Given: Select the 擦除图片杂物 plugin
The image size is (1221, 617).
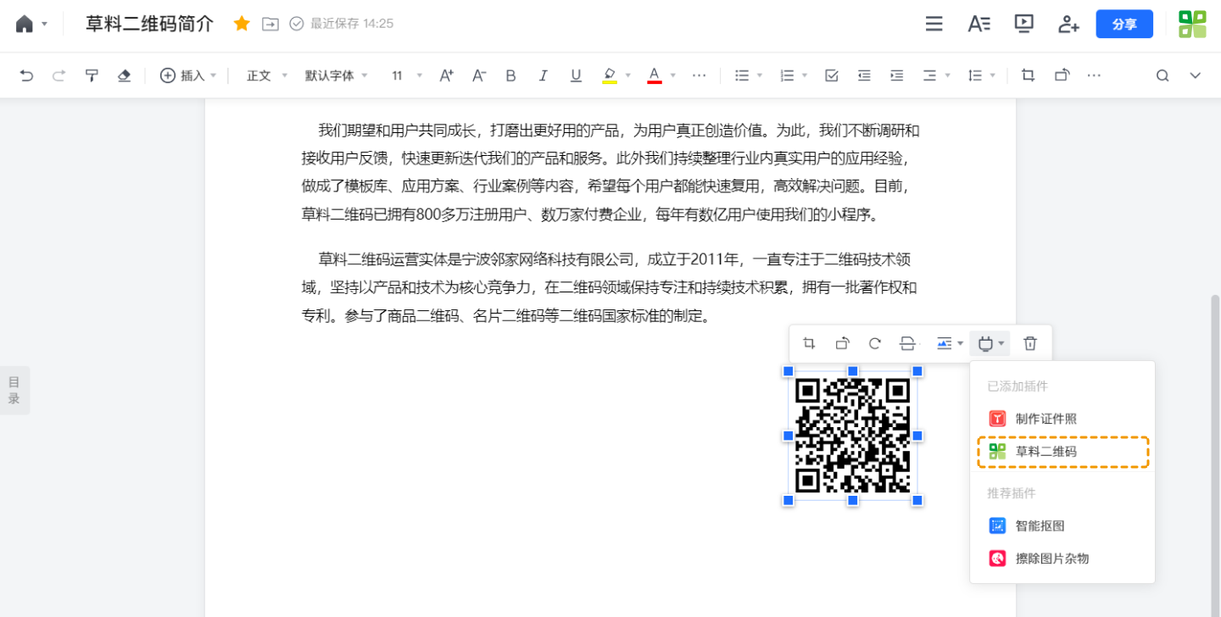Looking at the screenshot, I should tap(1062, 559).
